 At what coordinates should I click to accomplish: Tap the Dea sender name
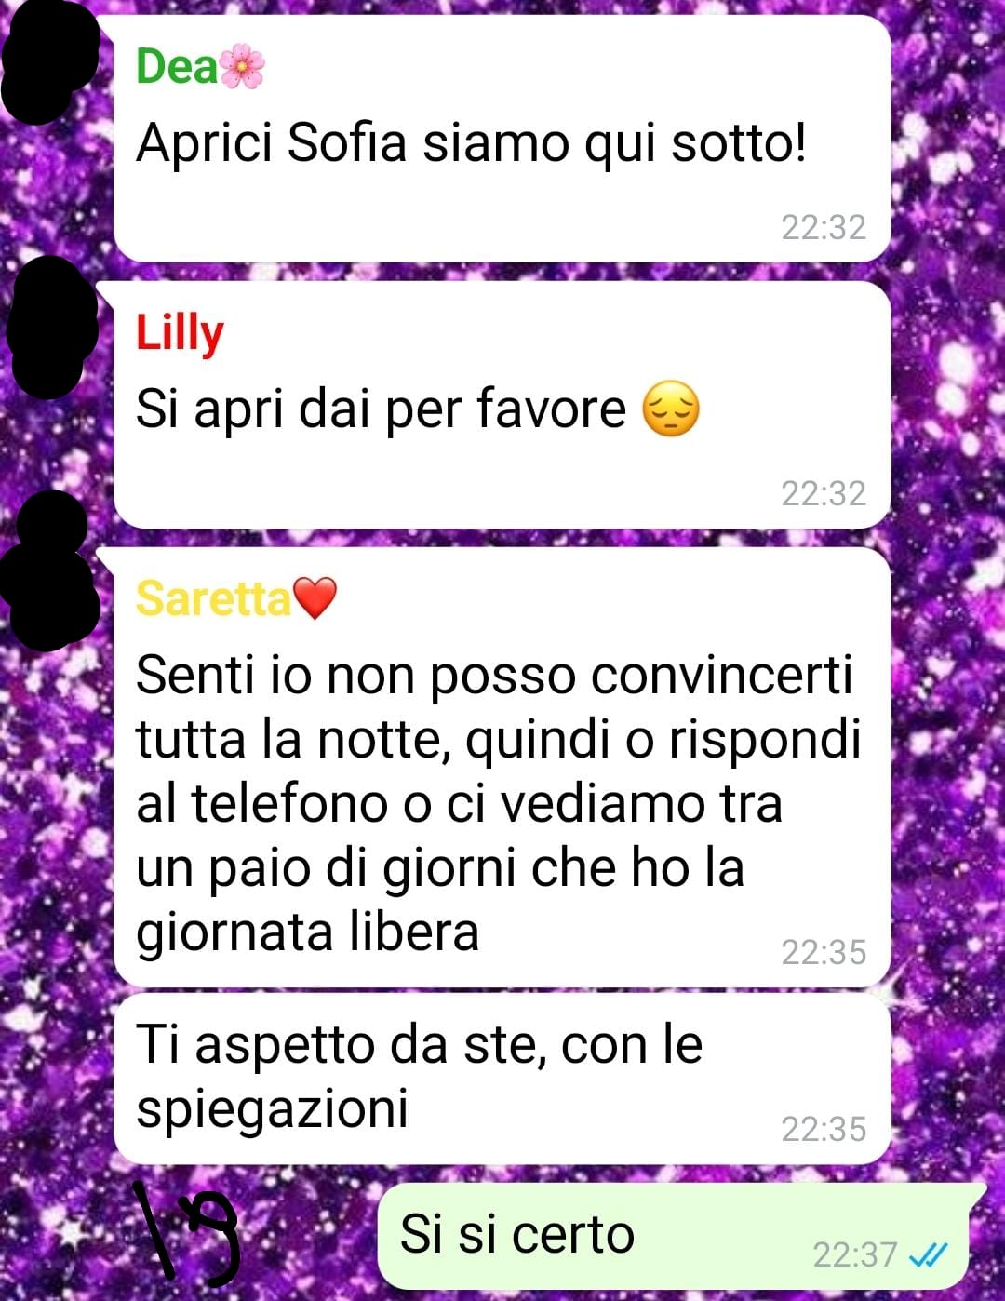(176, 66)
